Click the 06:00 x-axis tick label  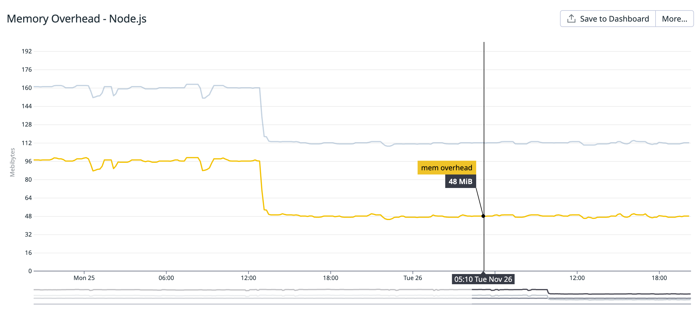pos(166,278)
